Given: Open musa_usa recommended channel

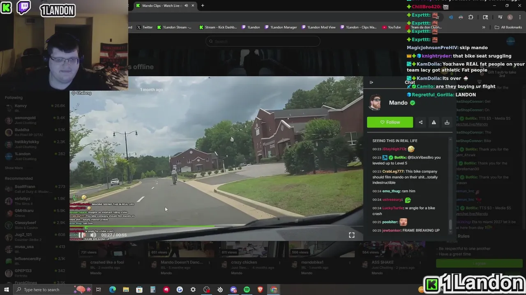Looking at the screenshot, I should [x=35, y=249].
